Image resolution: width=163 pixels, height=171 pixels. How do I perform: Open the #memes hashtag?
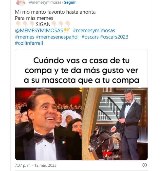pyautogui.click(x=25, y=37)
